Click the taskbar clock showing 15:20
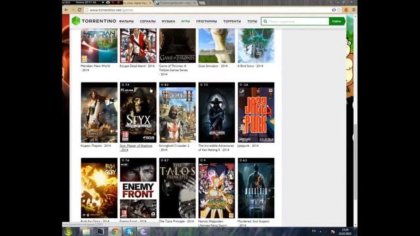This screenshot has height=236, width=420. tap(345, 231)
